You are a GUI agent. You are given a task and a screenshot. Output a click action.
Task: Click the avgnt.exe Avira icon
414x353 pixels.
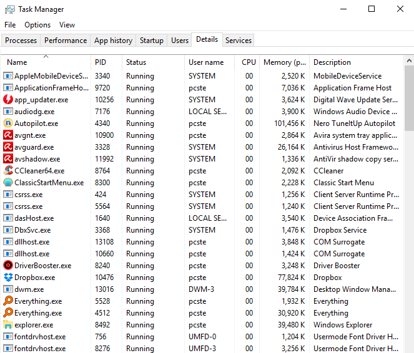coord(8,135)
